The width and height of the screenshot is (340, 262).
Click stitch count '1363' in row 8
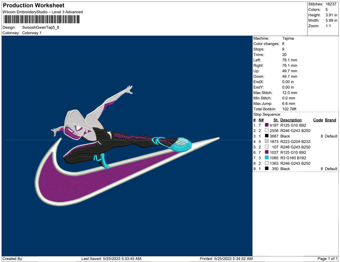point(274,163)
